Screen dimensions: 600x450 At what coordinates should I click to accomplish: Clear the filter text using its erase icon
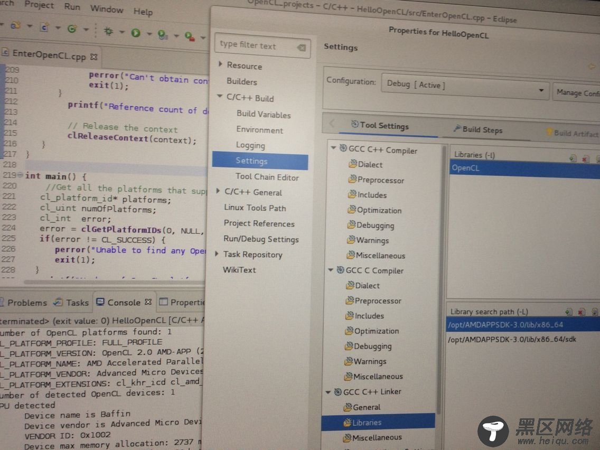click(x=302, y=48)
